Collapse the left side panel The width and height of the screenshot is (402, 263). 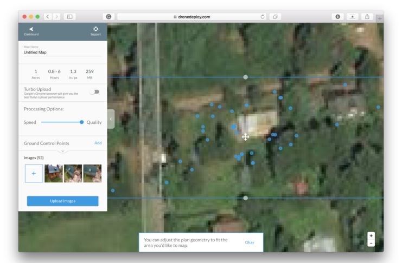click(111, 119)
